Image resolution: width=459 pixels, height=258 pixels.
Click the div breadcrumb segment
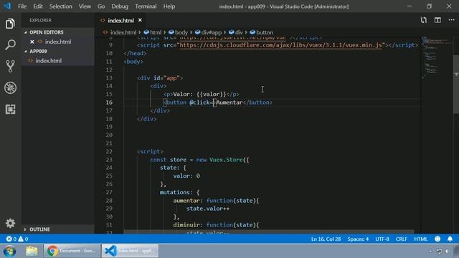pyautogui.click(x=236, y=32)
